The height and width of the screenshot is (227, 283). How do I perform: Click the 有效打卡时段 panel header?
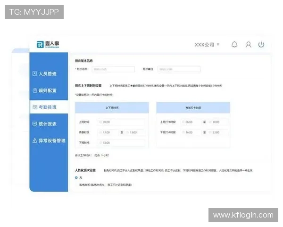coord(193,108)
